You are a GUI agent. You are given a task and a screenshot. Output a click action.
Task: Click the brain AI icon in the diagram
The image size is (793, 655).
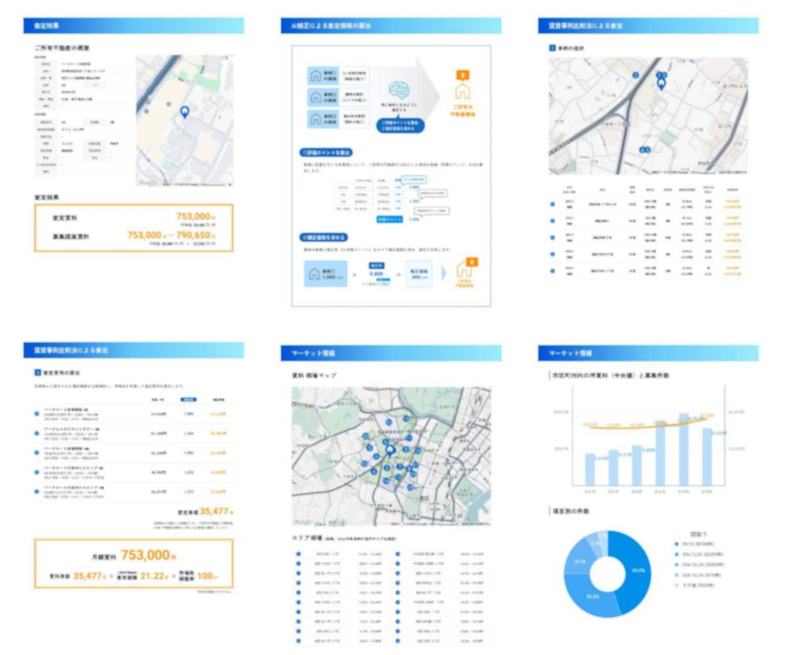(398, 91)
